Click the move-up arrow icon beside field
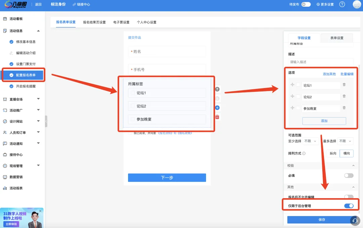Screen dimensions: 363x228 tap(217, 89)
